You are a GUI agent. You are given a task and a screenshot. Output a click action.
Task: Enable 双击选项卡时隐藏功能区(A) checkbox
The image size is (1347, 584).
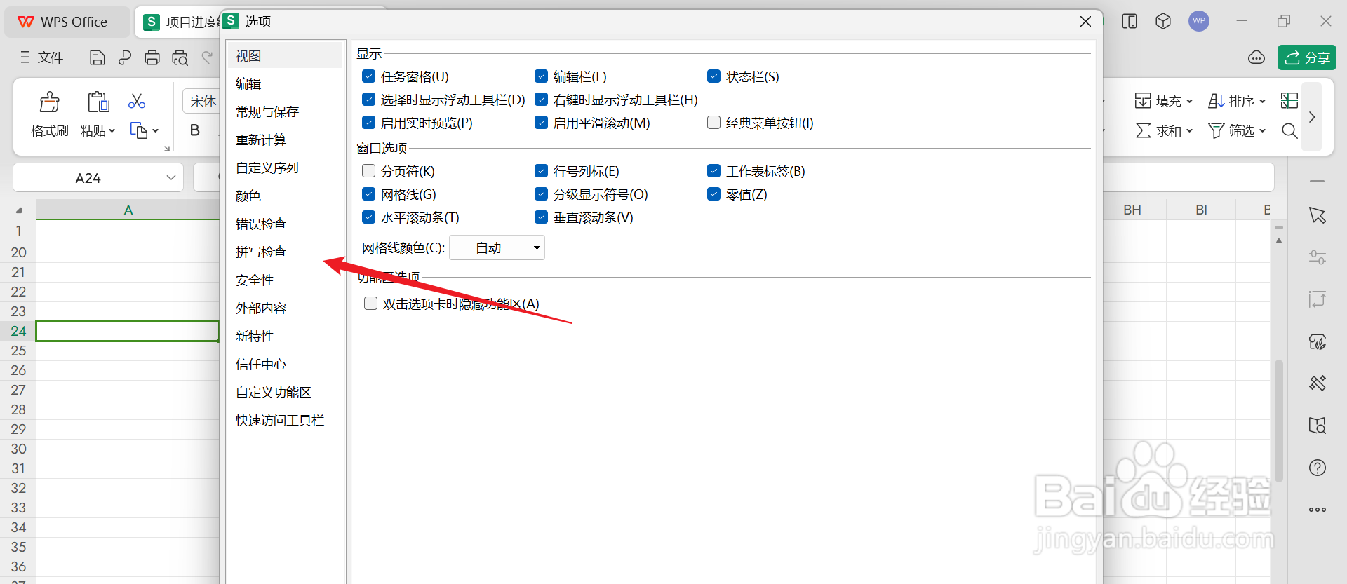370,304
